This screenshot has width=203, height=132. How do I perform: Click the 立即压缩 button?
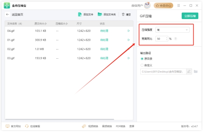(190, 16)
